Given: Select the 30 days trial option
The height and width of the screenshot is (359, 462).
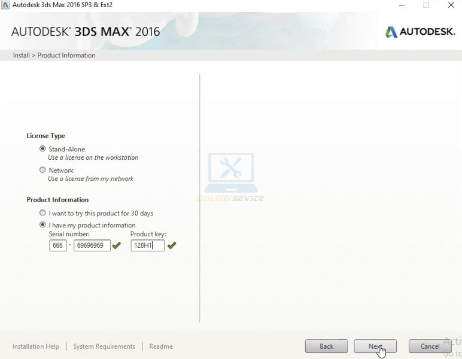Looking at the screenshot, I should pos(42,213).
